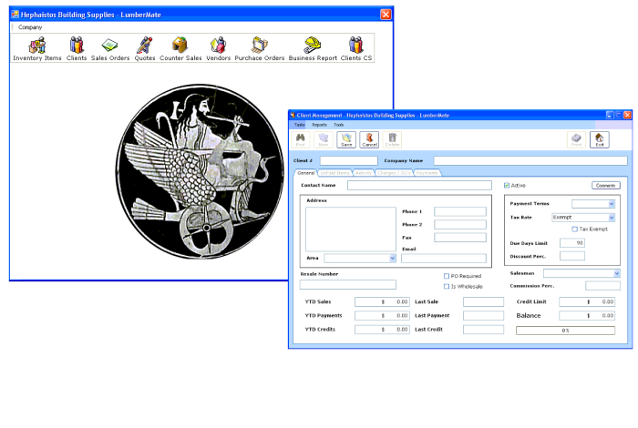Open the Tools menu
Image resolution: width=638 pixels, height=428 pixels.
(338, 125)
